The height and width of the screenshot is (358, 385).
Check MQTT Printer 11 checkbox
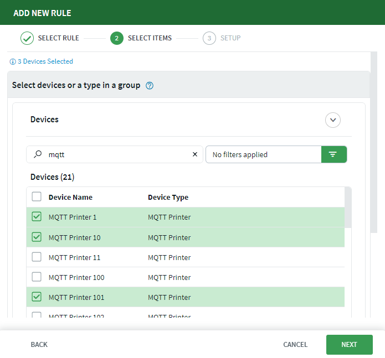pos(37,257)
